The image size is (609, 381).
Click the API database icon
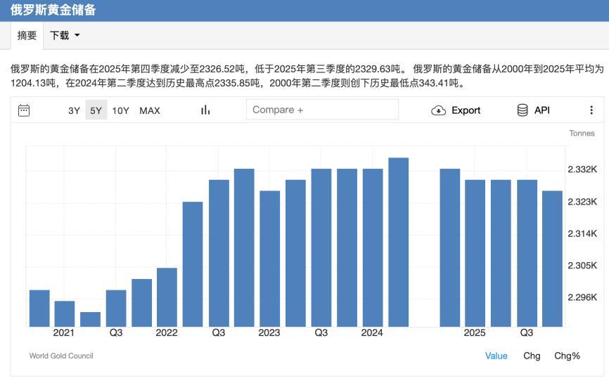point(523,110)
